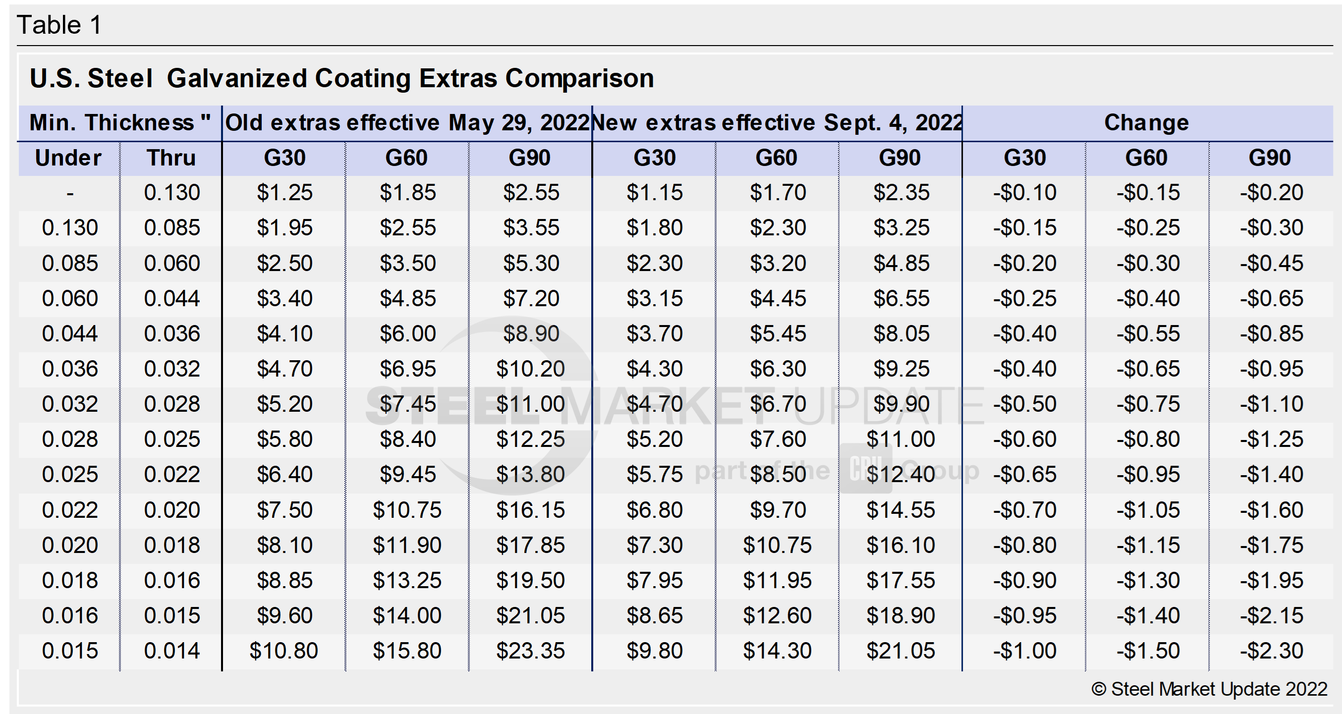The image size is (1342, 714).
Task: Click the "Thru" column header
Action: [x=171, y=158]
